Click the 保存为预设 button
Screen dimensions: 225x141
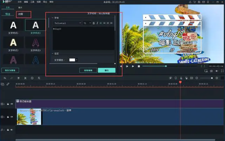(10, 70)
